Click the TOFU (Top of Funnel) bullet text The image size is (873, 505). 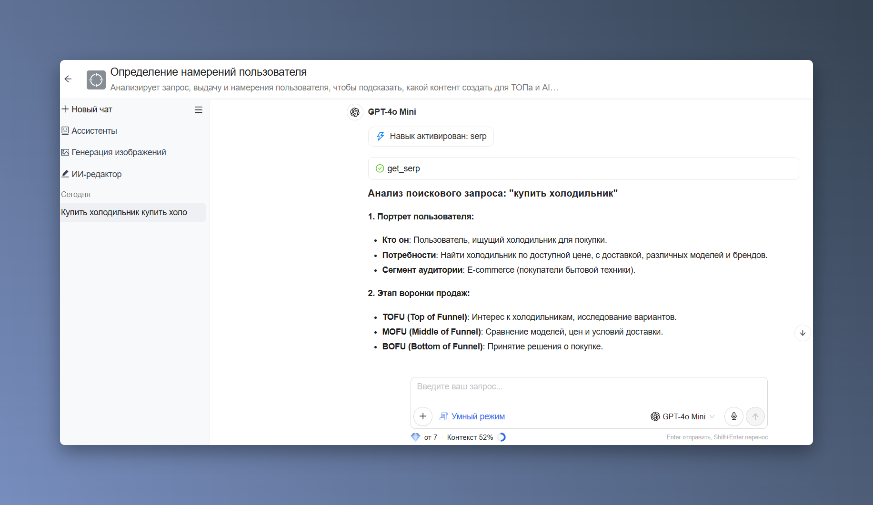click(529, 317)
